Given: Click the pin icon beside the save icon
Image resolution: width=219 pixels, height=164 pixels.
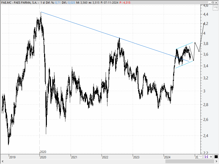Looking at the screenshot, I should [x=211, y=157].
